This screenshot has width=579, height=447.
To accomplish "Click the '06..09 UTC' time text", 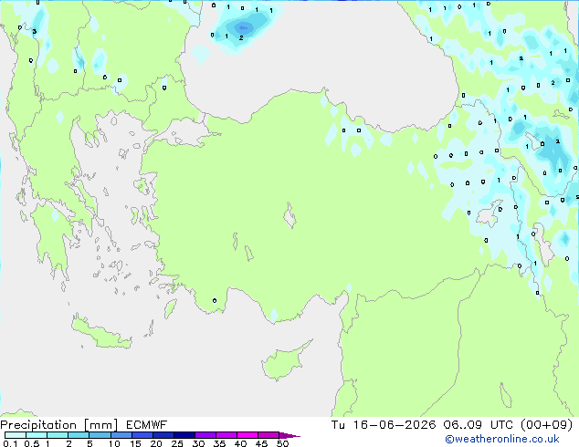I will pyautogui.click(x=479, y=425).
